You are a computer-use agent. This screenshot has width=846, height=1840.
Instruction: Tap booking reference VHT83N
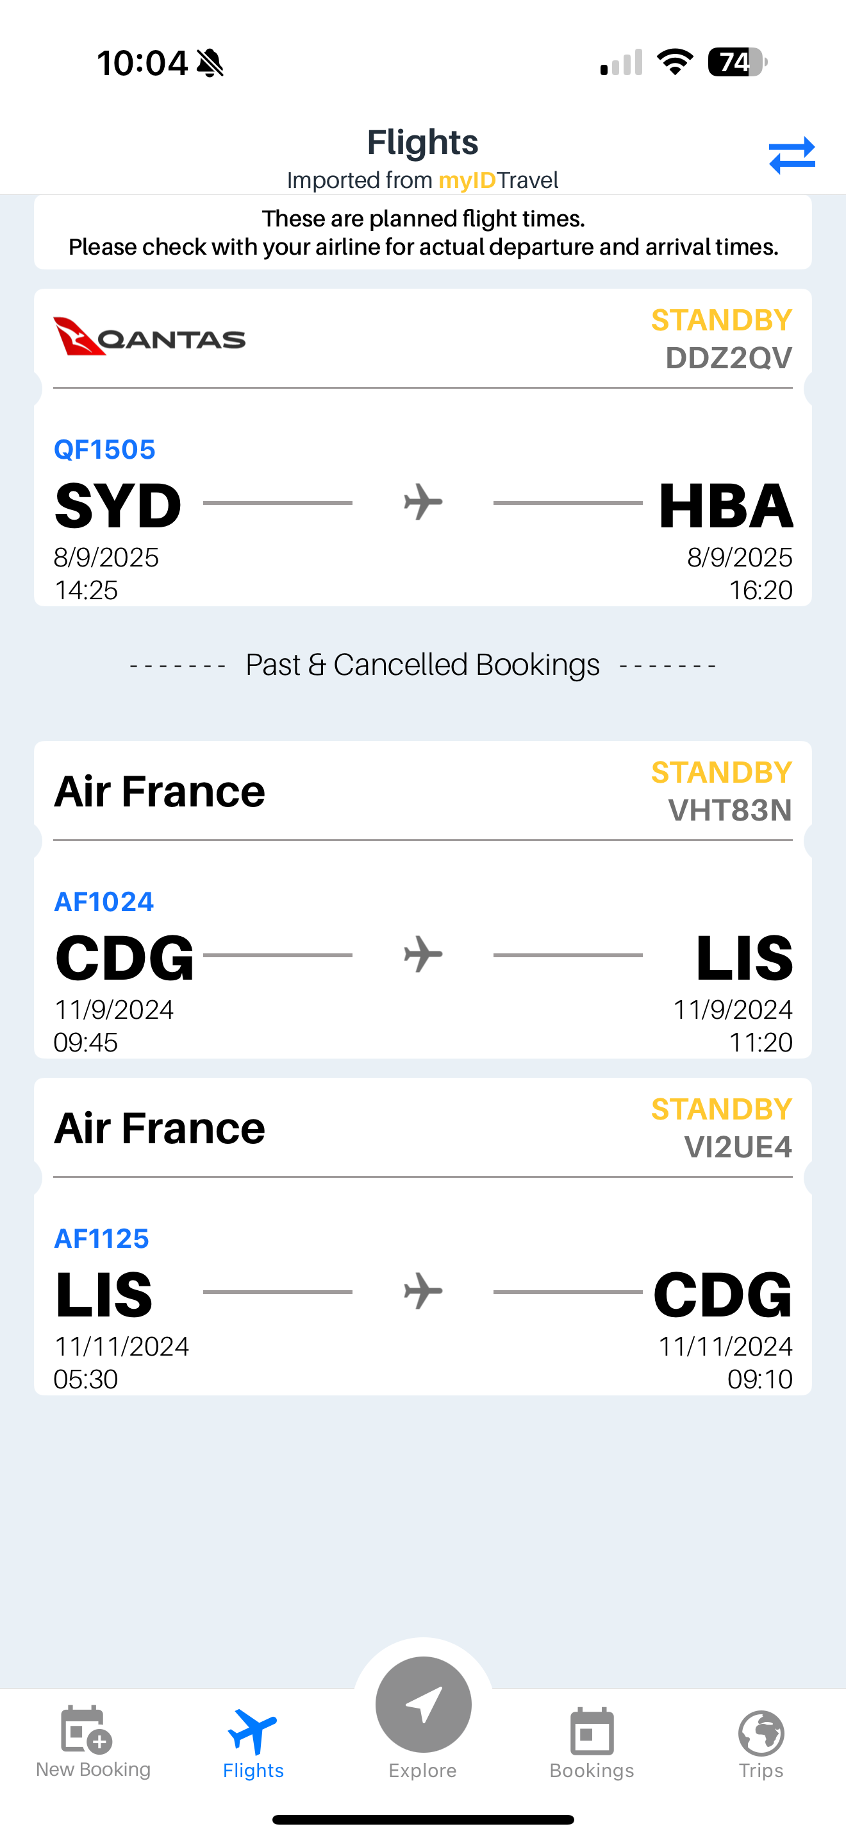(730, 810)
